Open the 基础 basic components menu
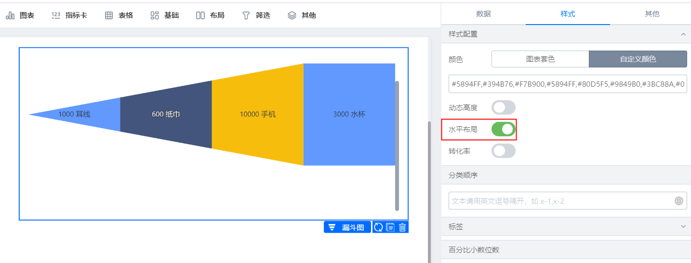The image size is (691, 263). tap(165, 15)
